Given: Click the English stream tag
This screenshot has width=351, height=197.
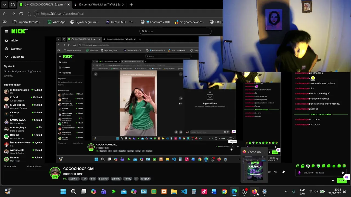Looking at the screenshot, I should point(145,179).
